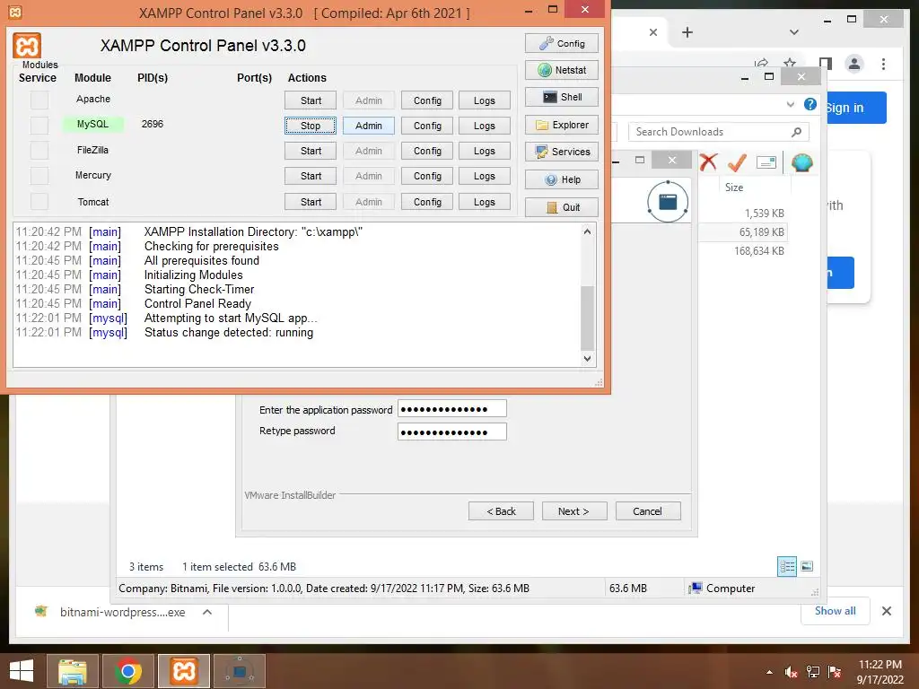919x689 pixels.
Task: Open Tomcat Config menu
Action: click(x=427, y=202)
